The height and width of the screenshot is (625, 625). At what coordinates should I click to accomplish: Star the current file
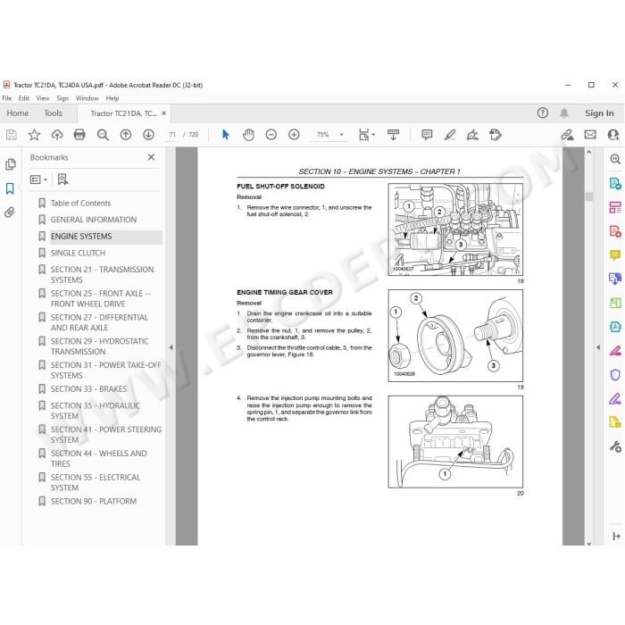tap(34, 135)
